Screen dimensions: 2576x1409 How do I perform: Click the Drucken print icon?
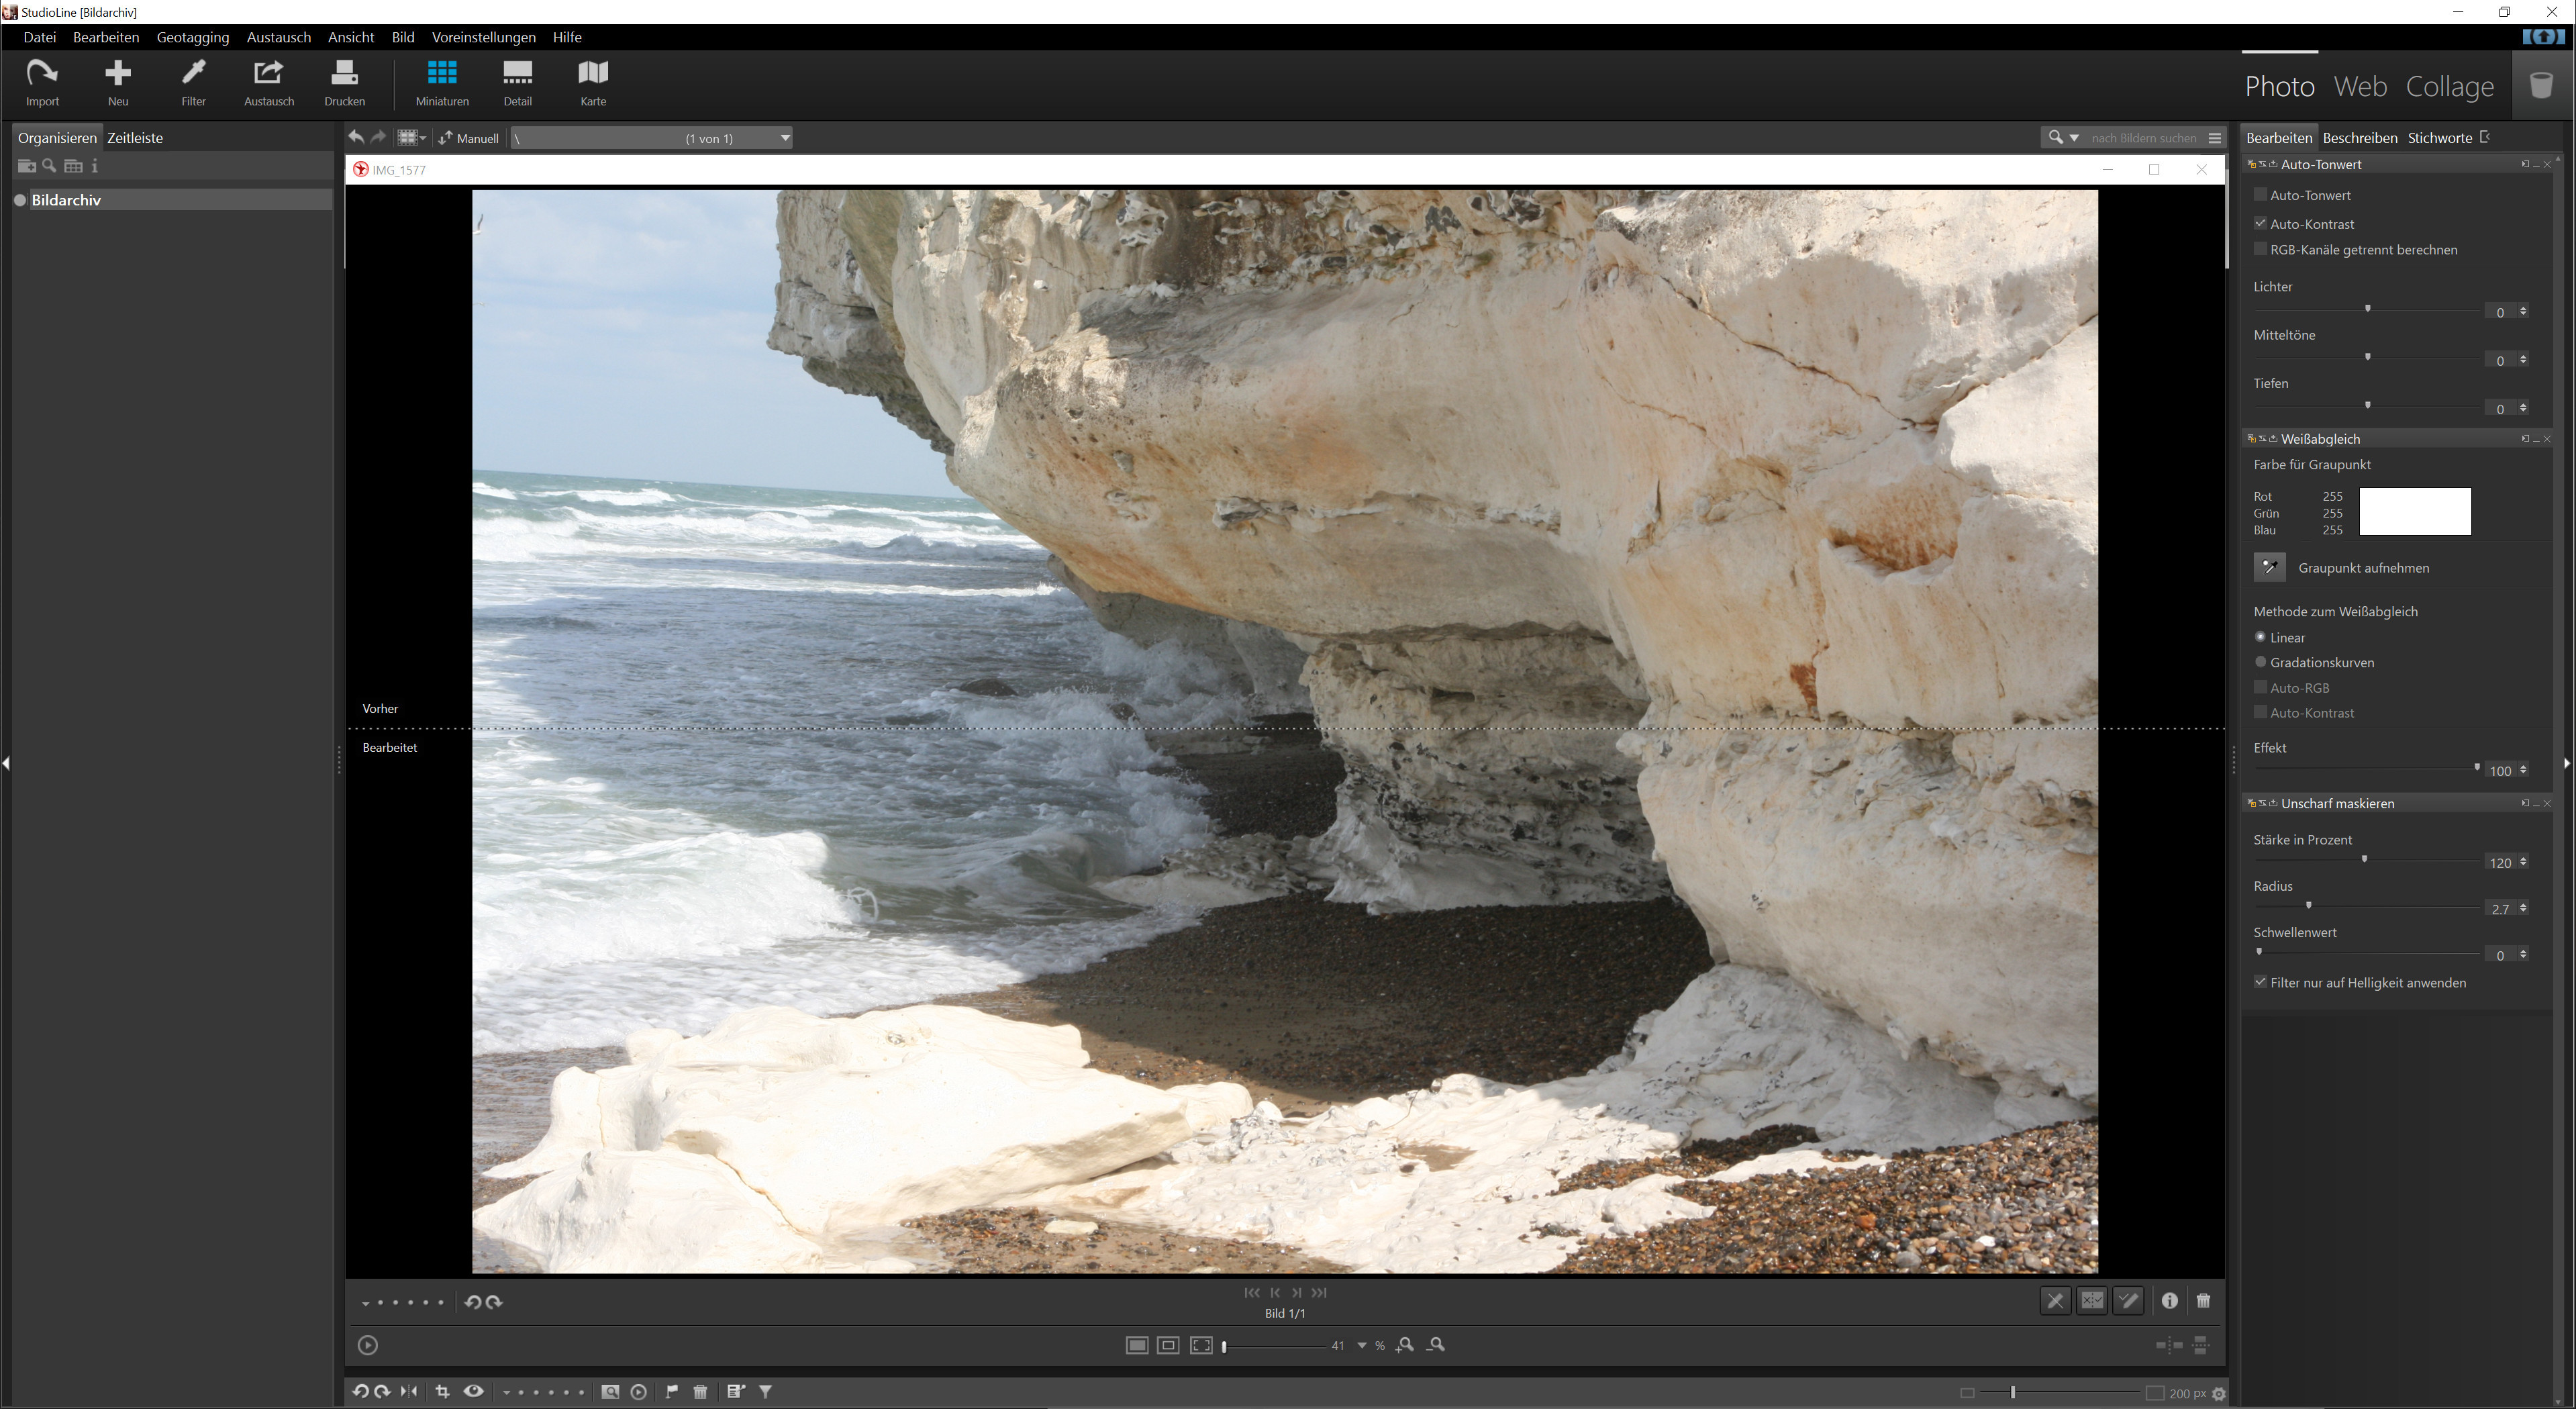[344, 82]
